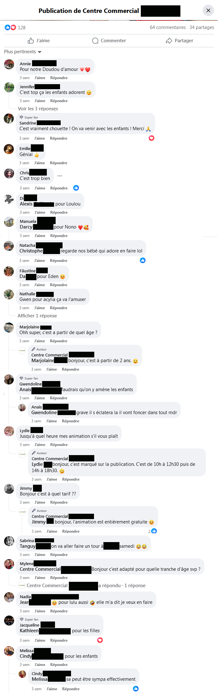Open the like and love reactions count
This screenshot has height=694, width=220.
click(x=15, y=27)
